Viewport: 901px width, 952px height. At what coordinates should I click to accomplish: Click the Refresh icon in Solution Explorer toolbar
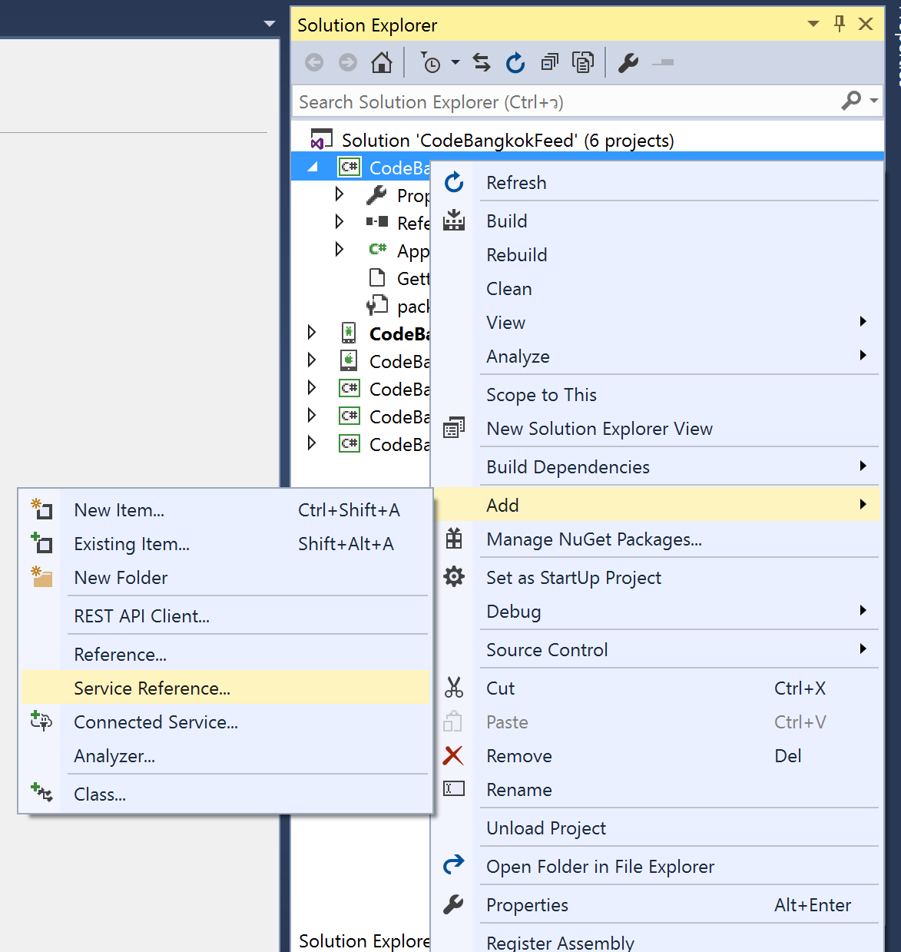515,62
